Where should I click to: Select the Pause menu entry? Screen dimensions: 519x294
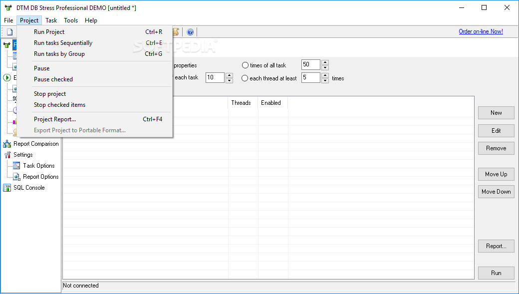point(95,68)
